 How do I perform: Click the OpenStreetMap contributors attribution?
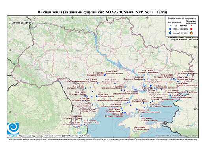[177, 136]
